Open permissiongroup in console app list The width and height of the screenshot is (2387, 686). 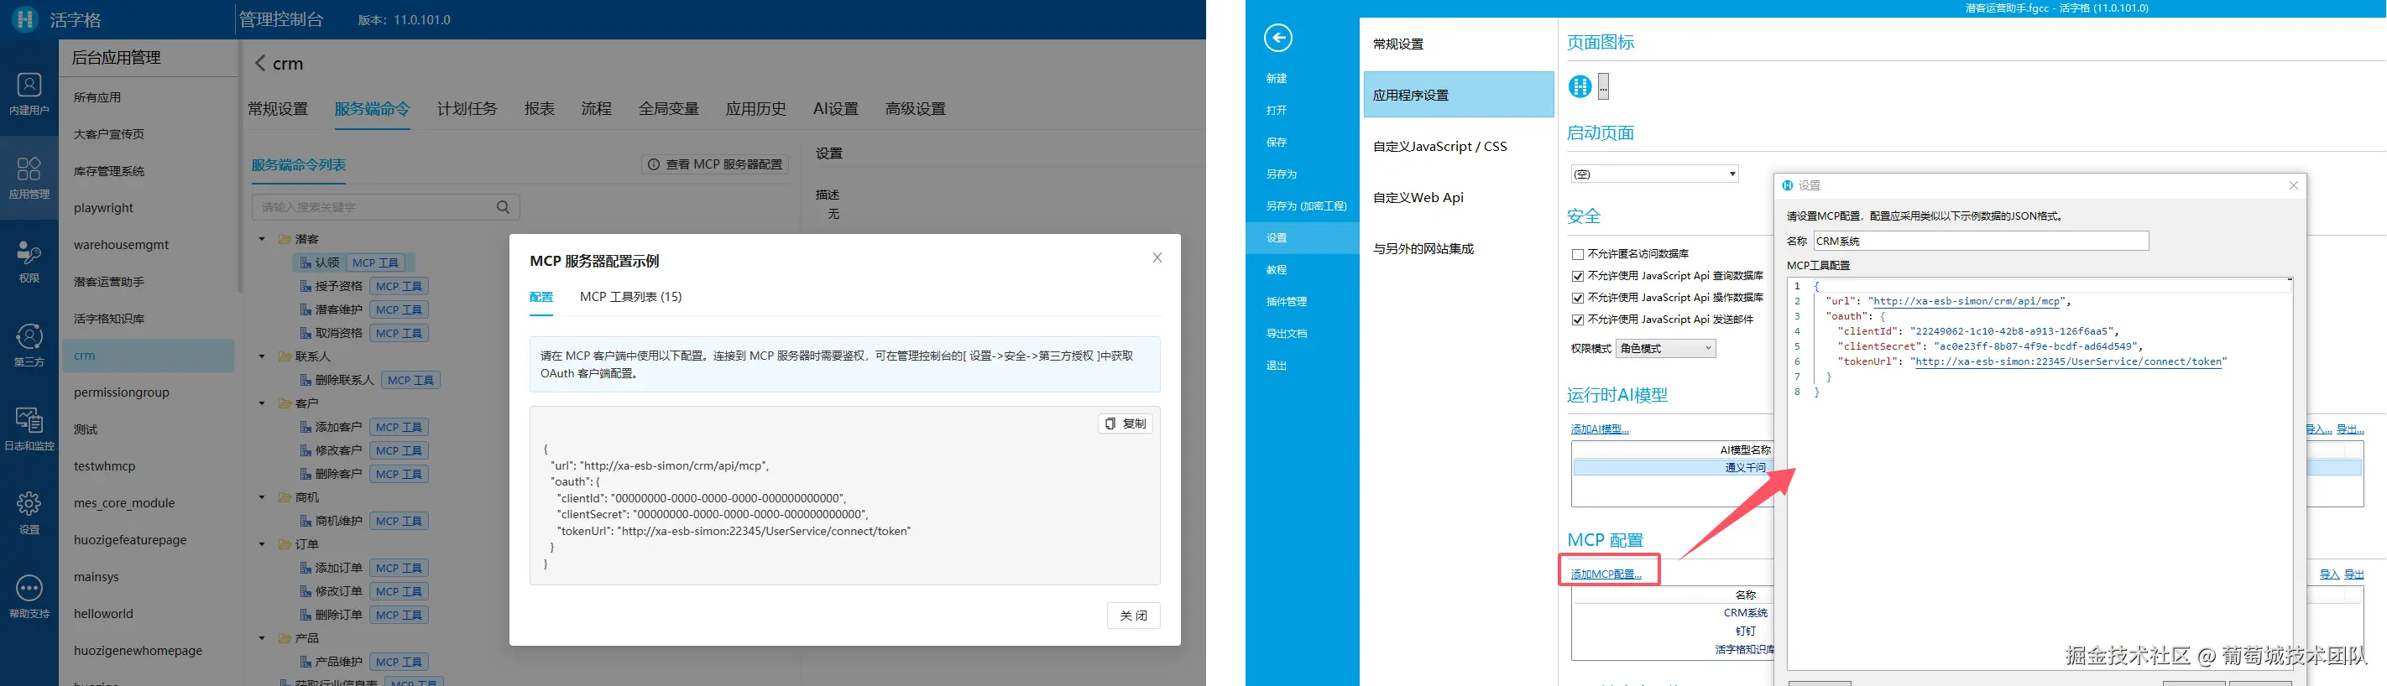149,392
